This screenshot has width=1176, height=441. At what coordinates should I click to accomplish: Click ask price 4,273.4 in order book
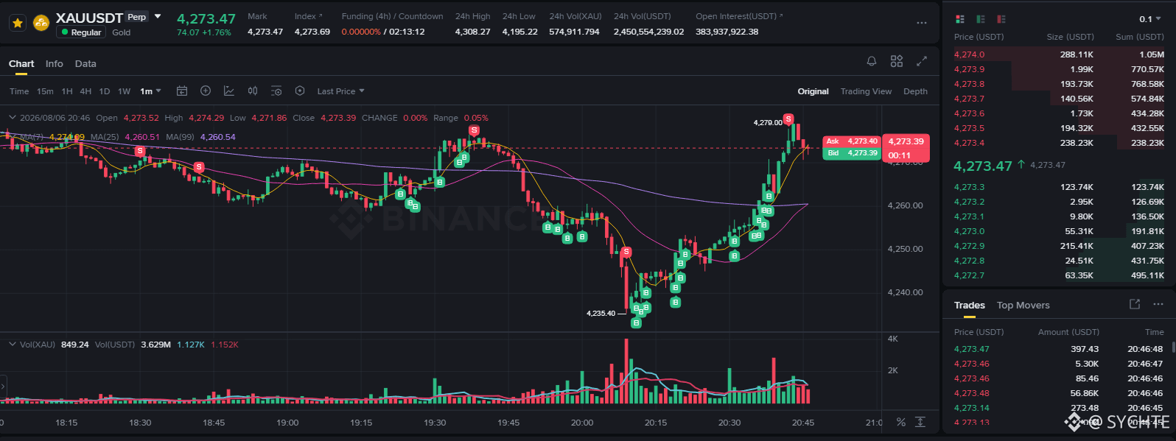(969, 143)
